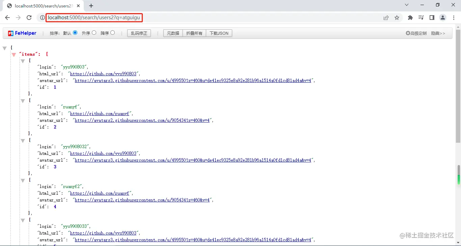Open avatar_url link for id 3
Viewport: 461px width, 246px height.
coord(193,160)
